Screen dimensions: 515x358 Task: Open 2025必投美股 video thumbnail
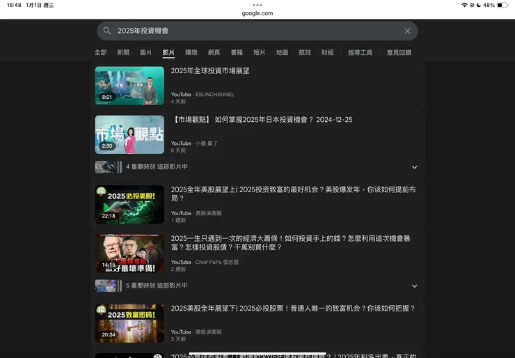(129, 205)
